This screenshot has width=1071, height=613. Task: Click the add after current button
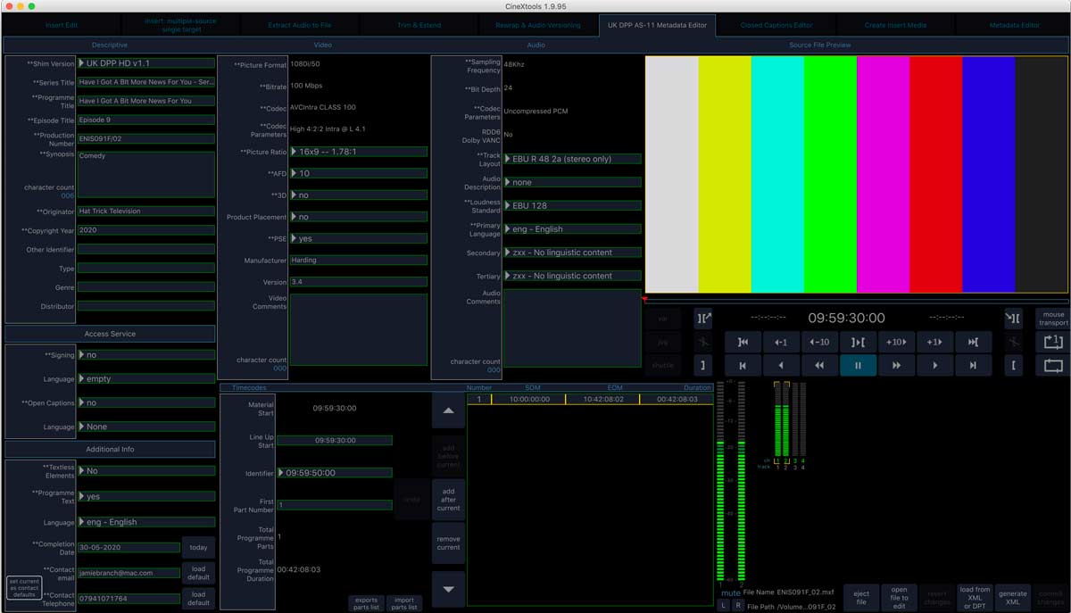448,500
